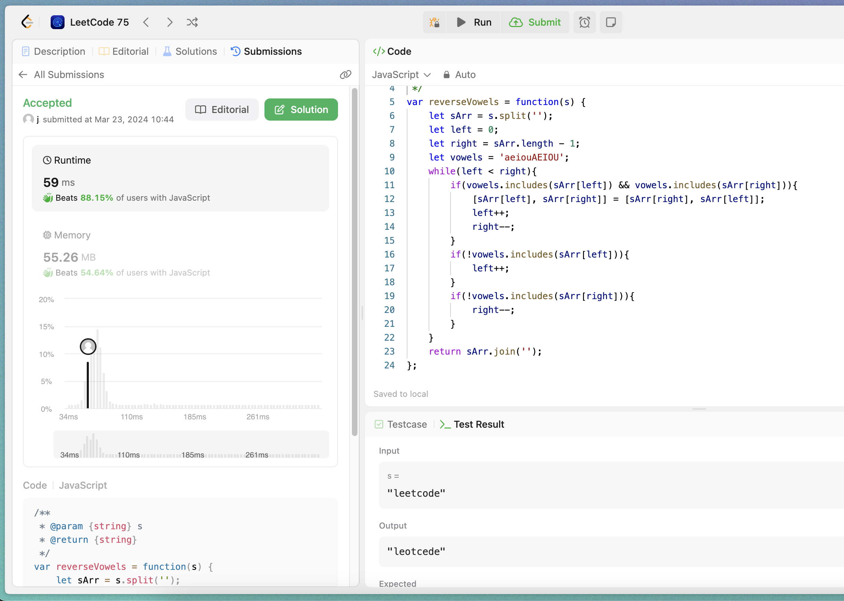Image resolution: width=844 pixels, height=601 pixels.
Task: Switch to the Solutions tab
Action: (190, 51)
